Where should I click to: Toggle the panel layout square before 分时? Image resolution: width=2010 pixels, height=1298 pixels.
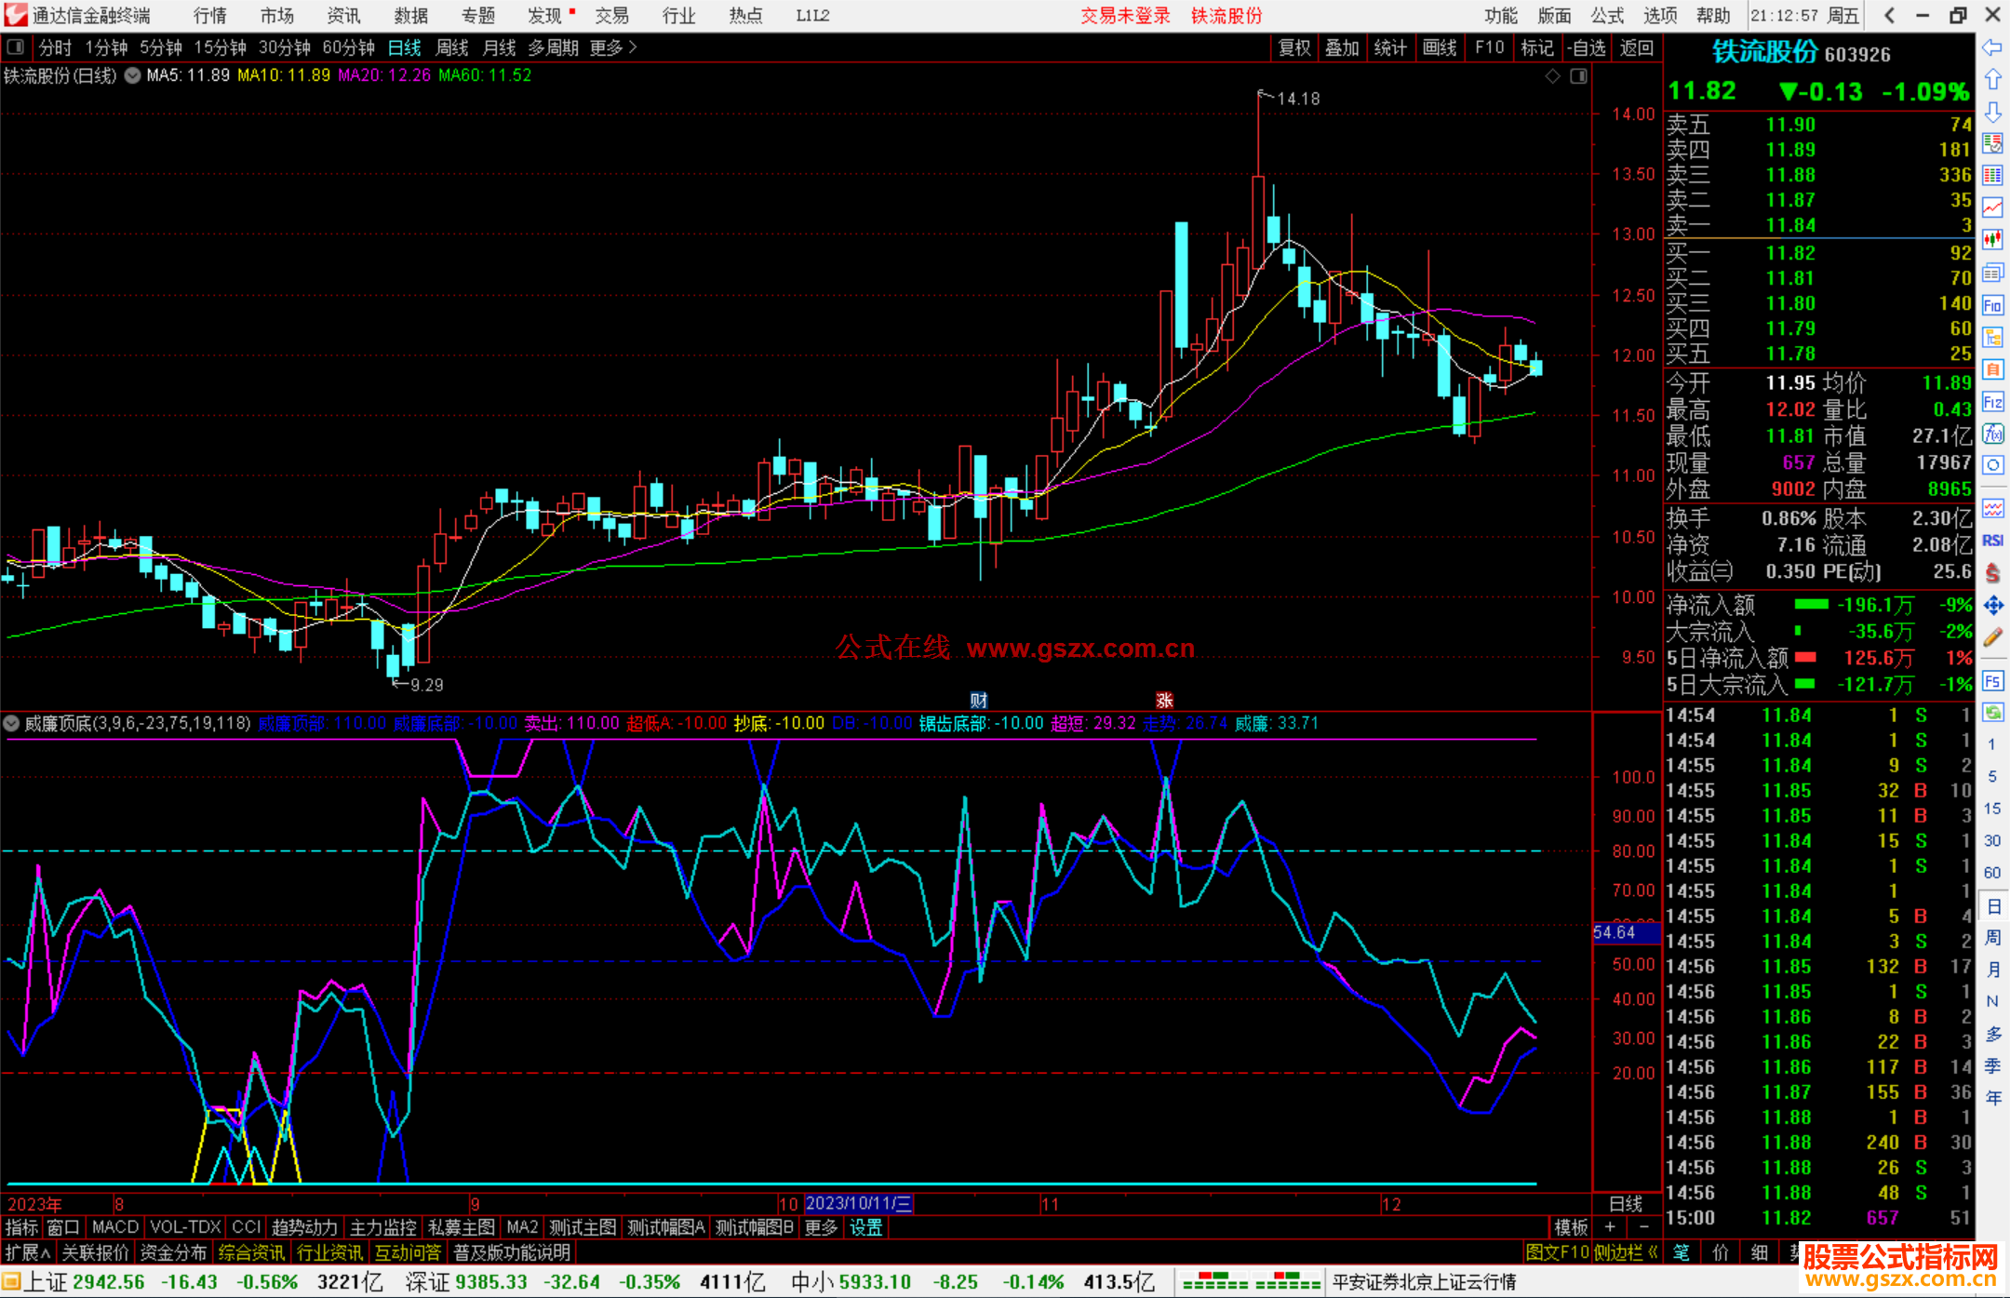coord(15,47)
